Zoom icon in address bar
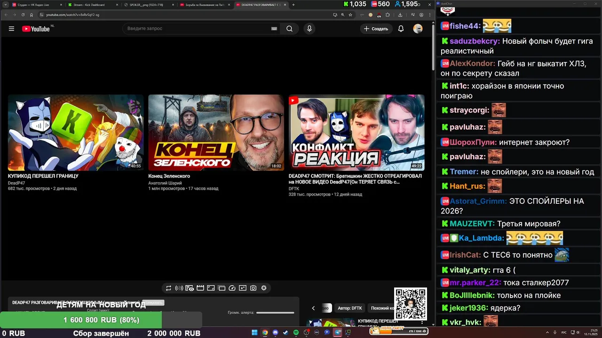Viewport: 602px width, 338px height. click(x=342, y=15)
